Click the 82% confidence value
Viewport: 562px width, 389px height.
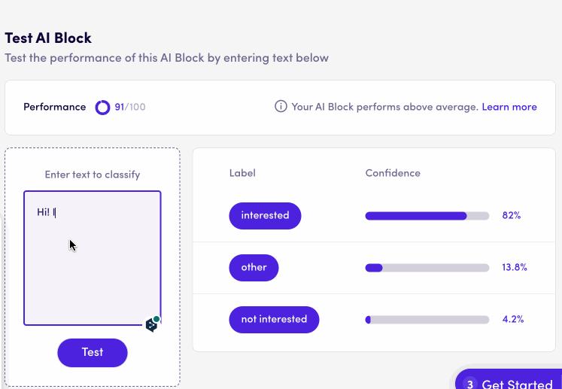point(512,216)
